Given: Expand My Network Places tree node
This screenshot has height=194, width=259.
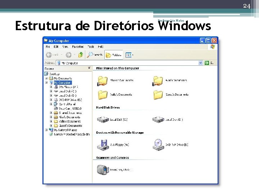Looking at the screenshot, I should point(46,130).
